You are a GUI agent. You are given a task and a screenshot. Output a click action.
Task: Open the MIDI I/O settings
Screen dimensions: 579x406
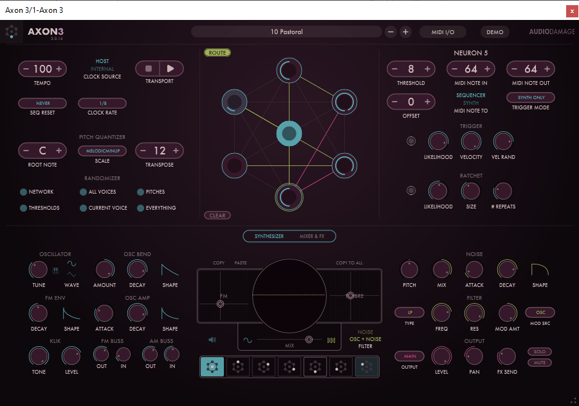[443, 32]
